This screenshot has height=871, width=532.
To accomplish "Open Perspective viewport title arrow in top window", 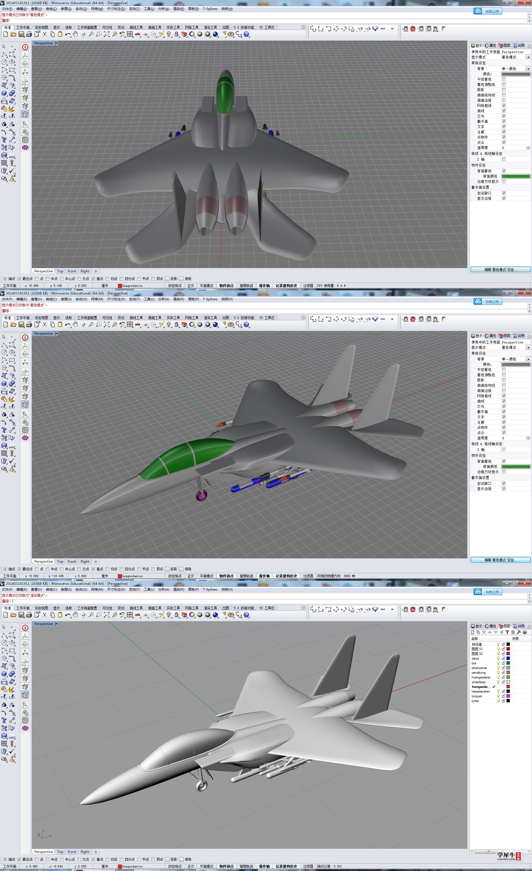I will (56, 43).
